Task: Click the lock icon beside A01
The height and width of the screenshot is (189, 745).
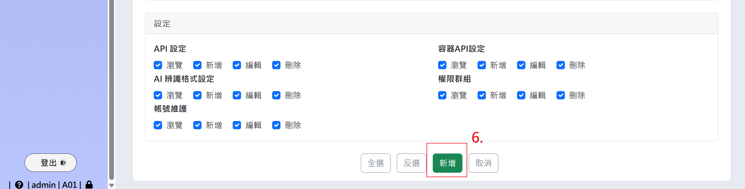Action: point(89,185)
